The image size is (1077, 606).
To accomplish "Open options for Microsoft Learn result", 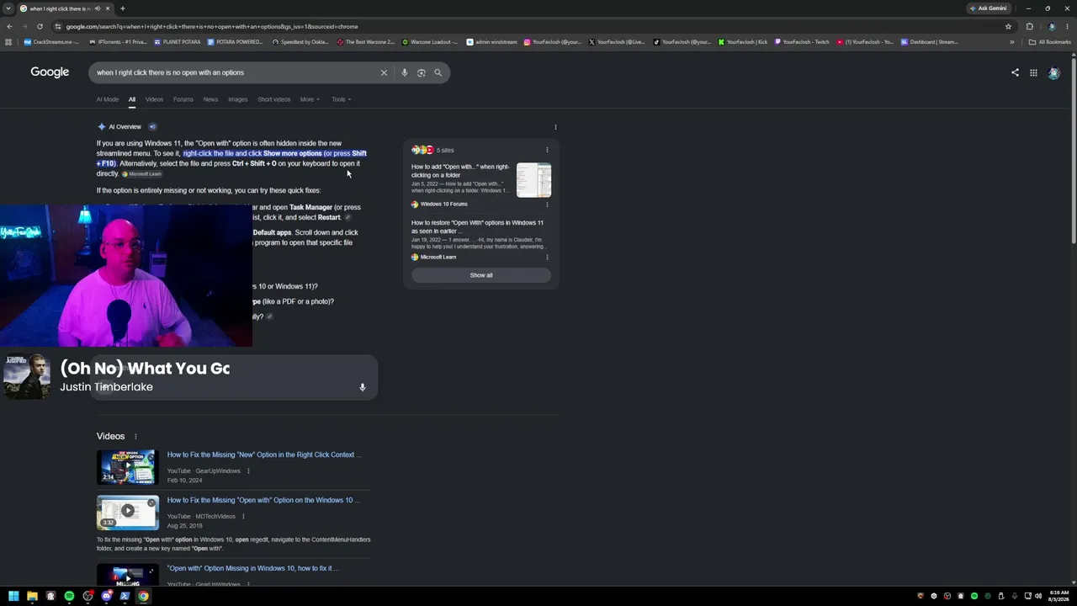I will [x=547, y=257].
